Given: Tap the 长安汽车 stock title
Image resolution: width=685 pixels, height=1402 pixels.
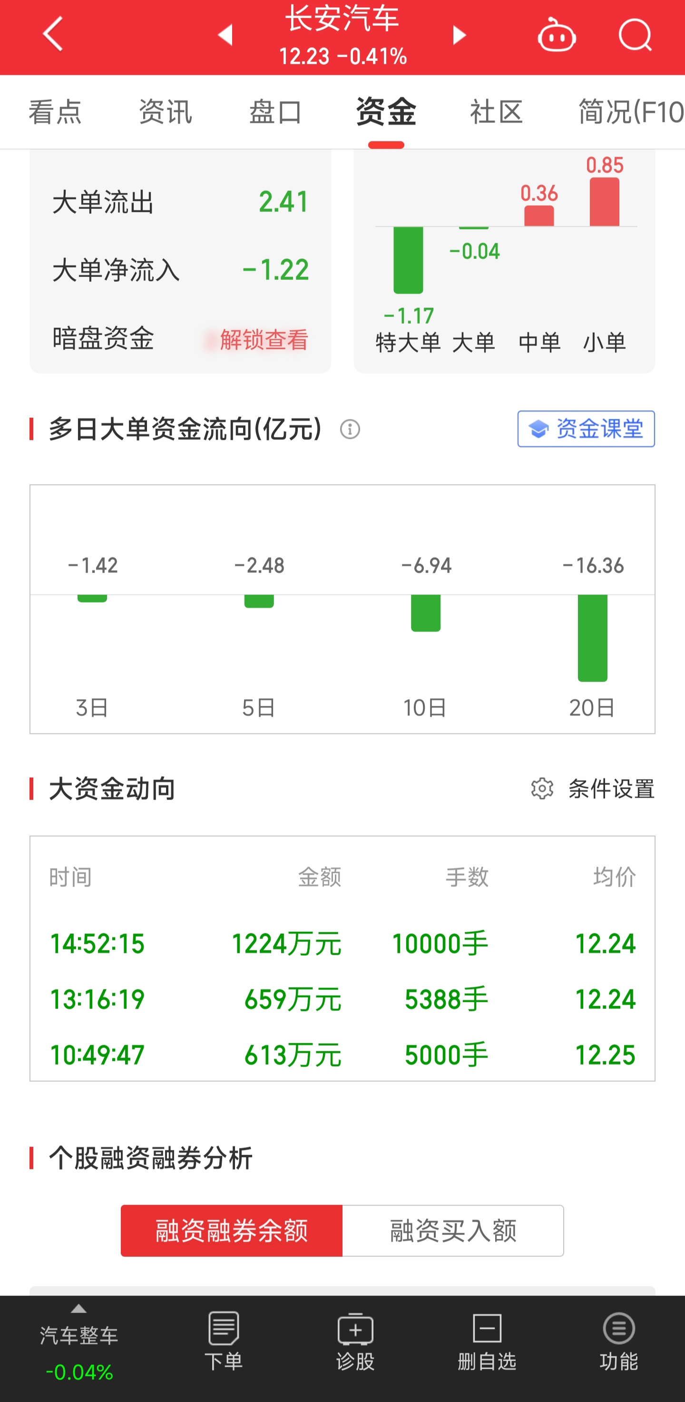Looking at the screenshot, I should point(342,19).
